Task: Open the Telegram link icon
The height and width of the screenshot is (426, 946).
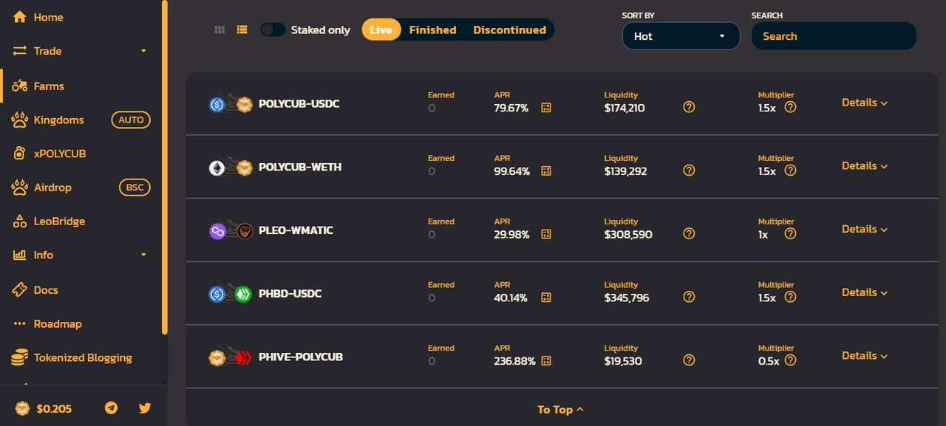Action: [x=111, y=408]
